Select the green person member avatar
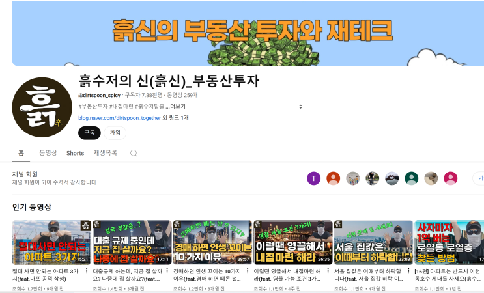Viewport: 484px width, 293px height. (412, 178)
